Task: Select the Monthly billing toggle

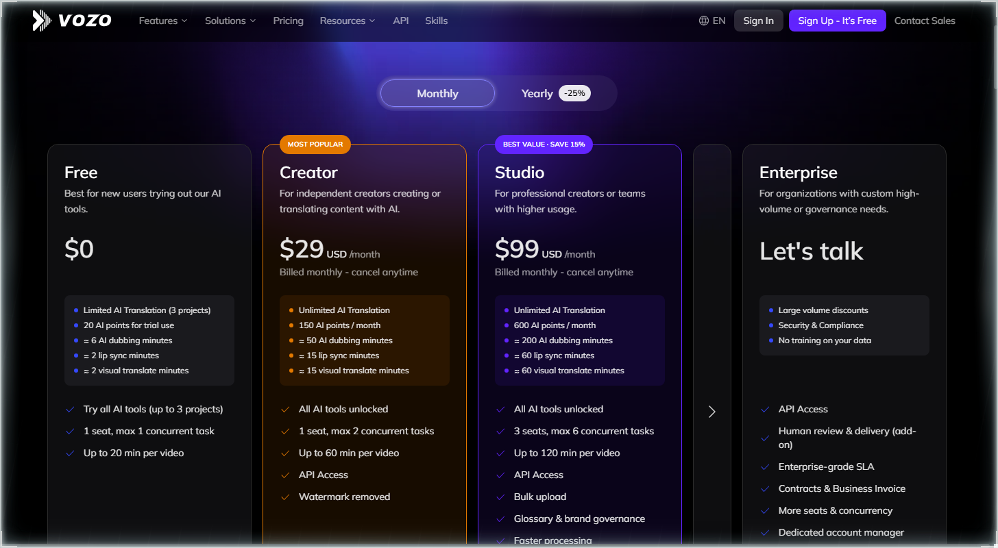Action: pyautogui.click(x=437, y=93)
